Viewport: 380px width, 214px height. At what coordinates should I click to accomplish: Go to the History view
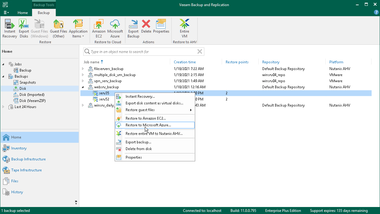click(x=17, y=192)
